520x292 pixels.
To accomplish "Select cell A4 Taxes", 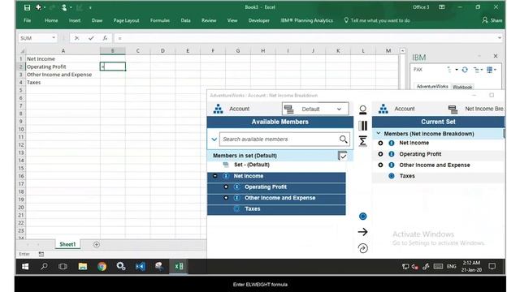I will [x=63, y=83].
